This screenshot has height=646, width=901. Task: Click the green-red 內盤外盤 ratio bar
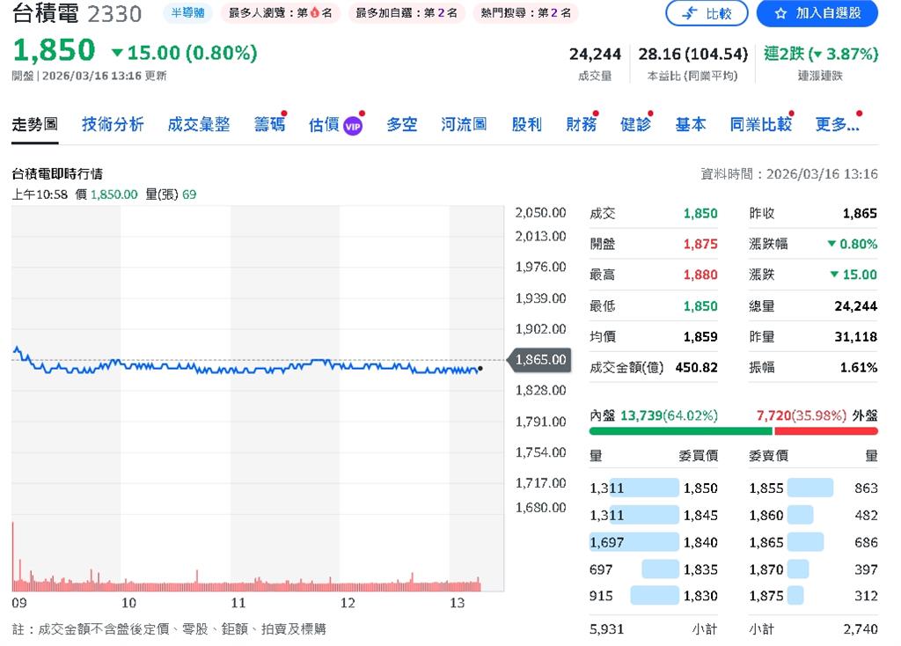click(x=732, y=431)
